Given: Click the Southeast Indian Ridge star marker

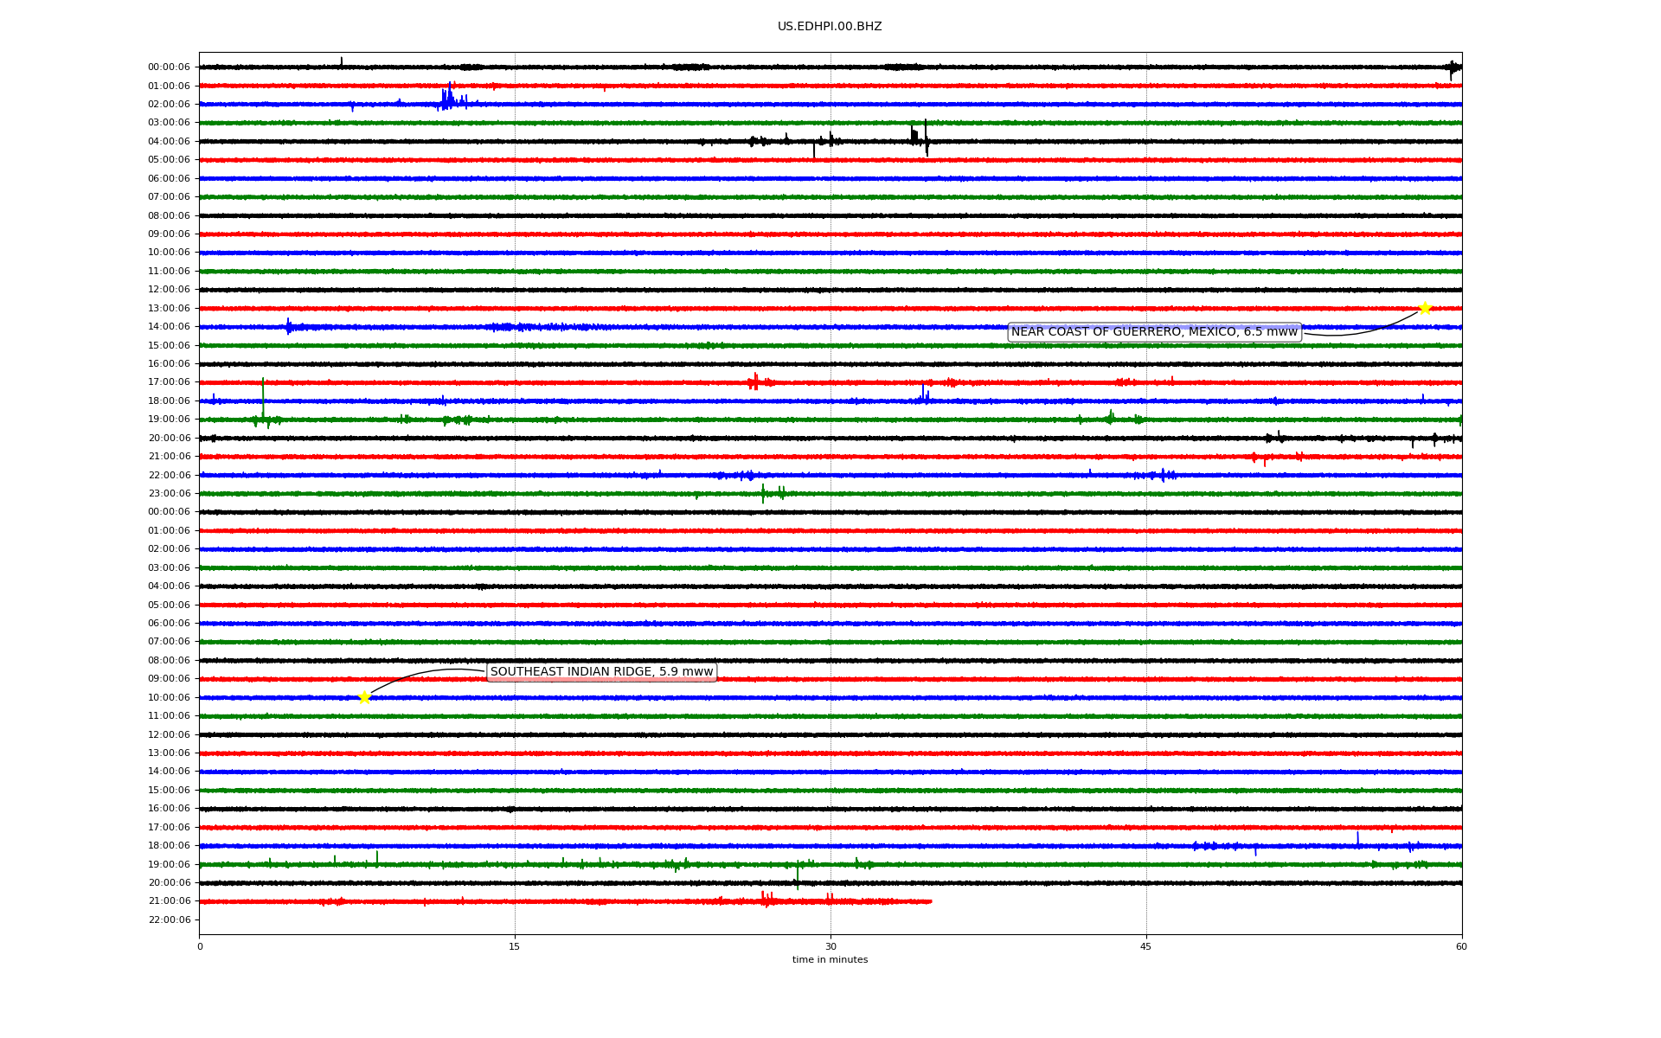Looking at the screenshot, I should [364, 697].
